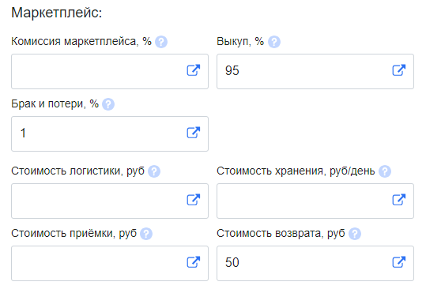Open link icon in Стоимость хранения field

(399, 200)
